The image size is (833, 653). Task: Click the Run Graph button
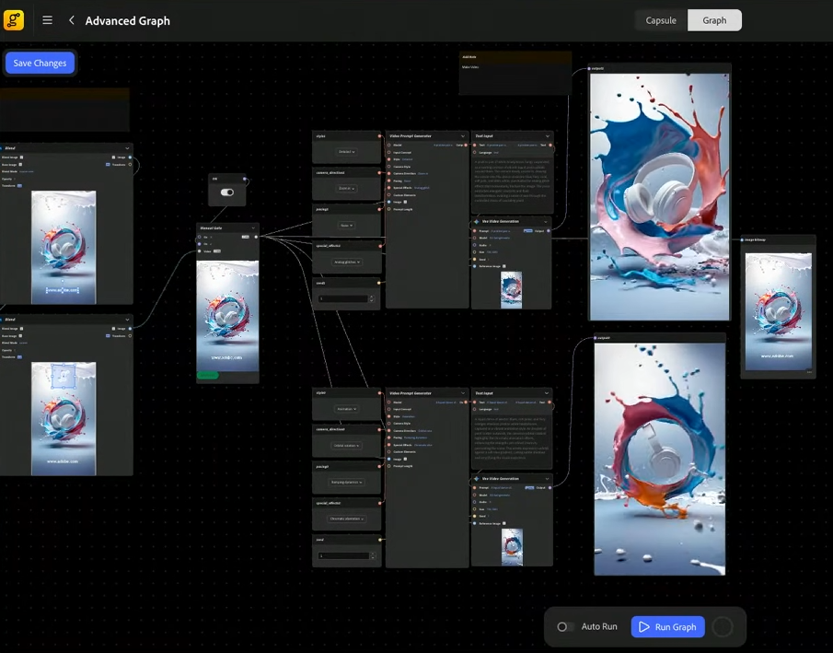pyautogui.click(x=668, y=627)
